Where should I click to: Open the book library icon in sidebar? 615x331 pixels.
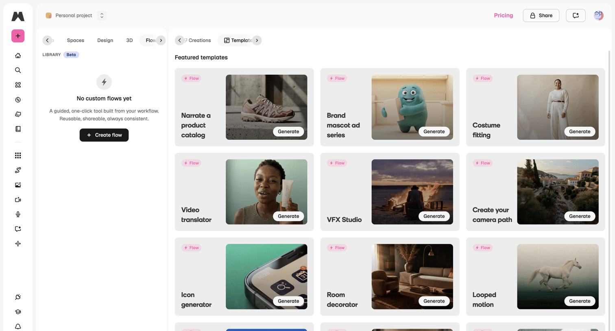point(18,129)
